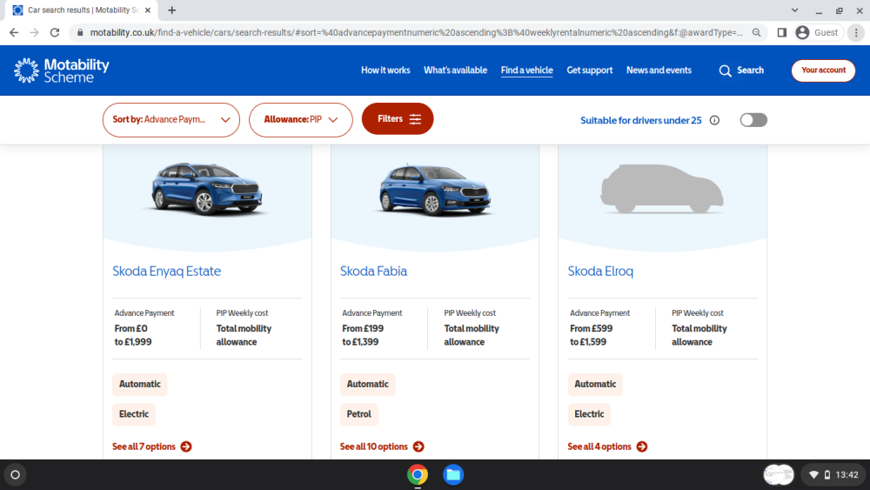The image size is (870, 490).
Task: Expand the Sort by Advance Payment dropdown
Action: coord(171,120)
